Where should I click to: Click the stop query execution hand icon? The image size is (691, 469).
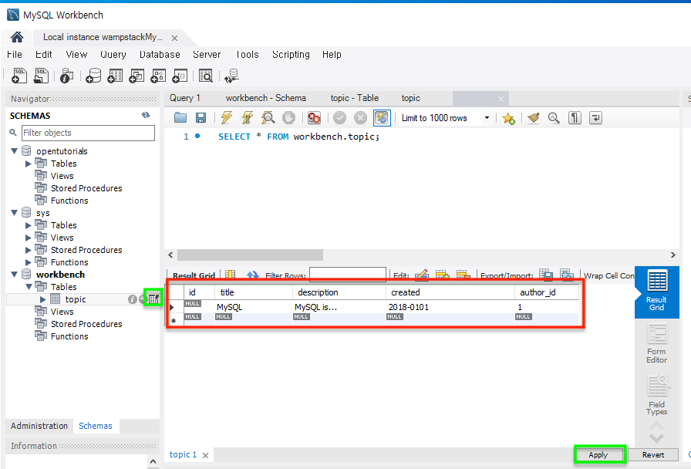[288, 118]
